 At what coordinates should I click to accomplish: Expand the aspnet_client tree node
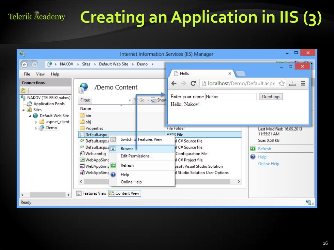pyautogui.click(x=36, y=122)
